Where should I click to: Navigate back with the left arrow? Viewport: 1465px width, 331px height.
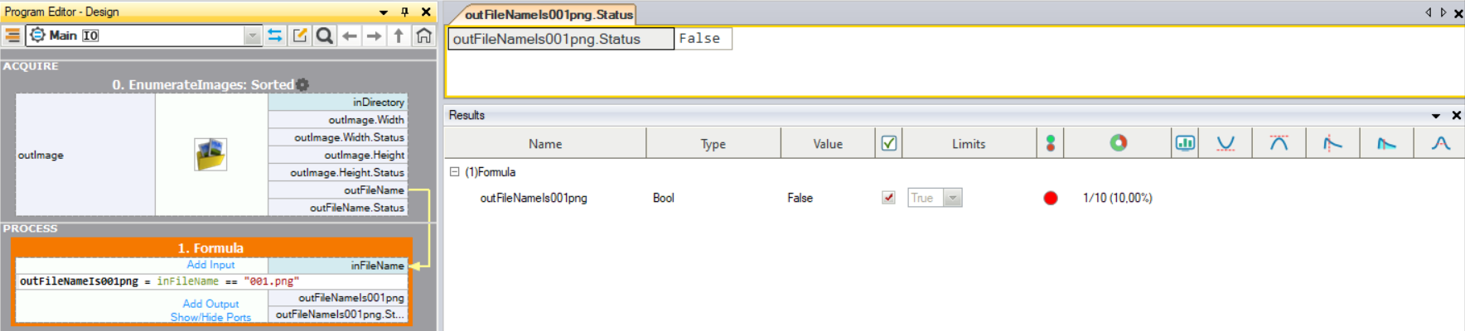[x=350, y=36]
